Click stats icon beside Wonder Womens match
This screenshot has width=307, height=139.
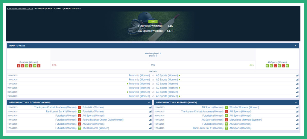(x=297, y=107)
